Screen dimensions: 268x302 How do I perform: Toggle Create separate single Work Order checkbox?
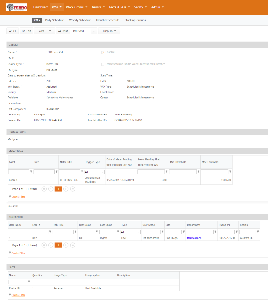103,64
